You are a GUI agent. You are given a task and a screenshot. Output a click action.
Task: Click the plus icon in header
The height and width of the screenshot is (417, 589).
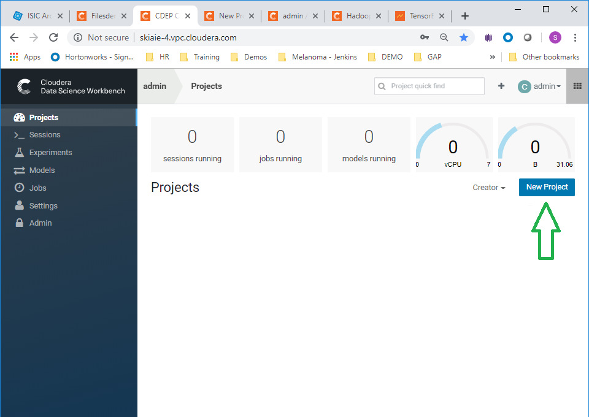pyautogui.click(x=501, y=86)
